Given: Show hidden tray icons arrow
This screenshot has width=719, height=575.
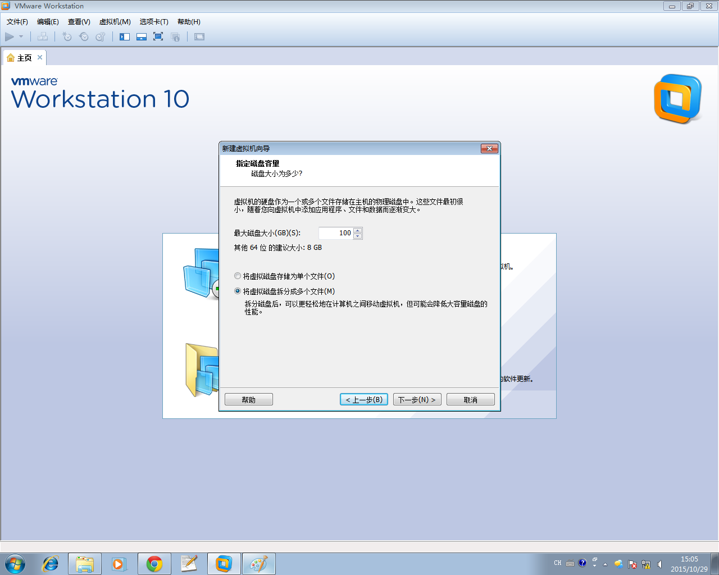Looking at the screenshot, I should (x=605, y=564).
